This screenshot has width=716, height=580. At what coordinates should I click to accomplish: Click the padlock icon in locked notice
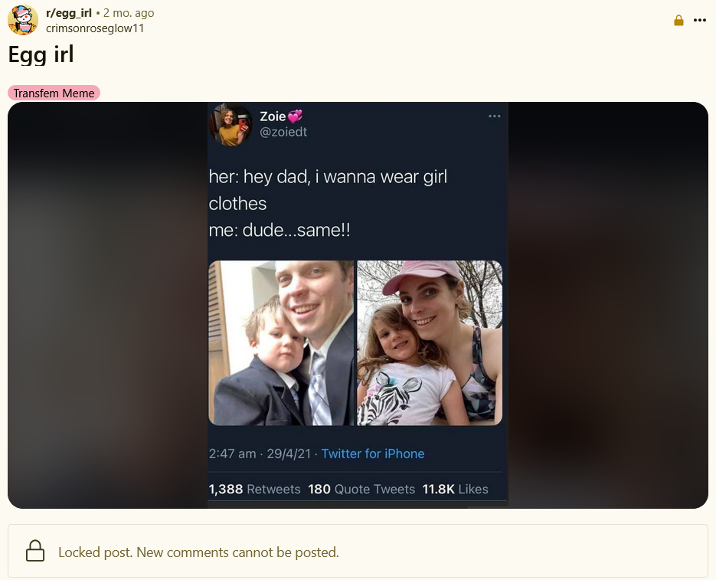[35, 551]
